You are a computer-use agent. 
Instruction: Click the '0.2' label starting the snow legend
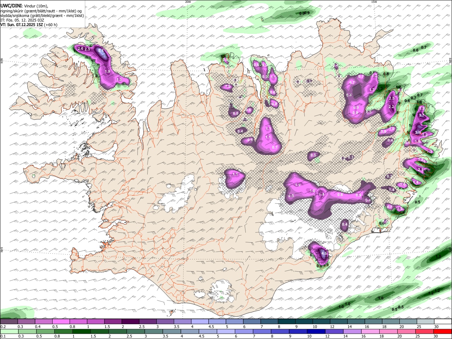click(3, 327)
